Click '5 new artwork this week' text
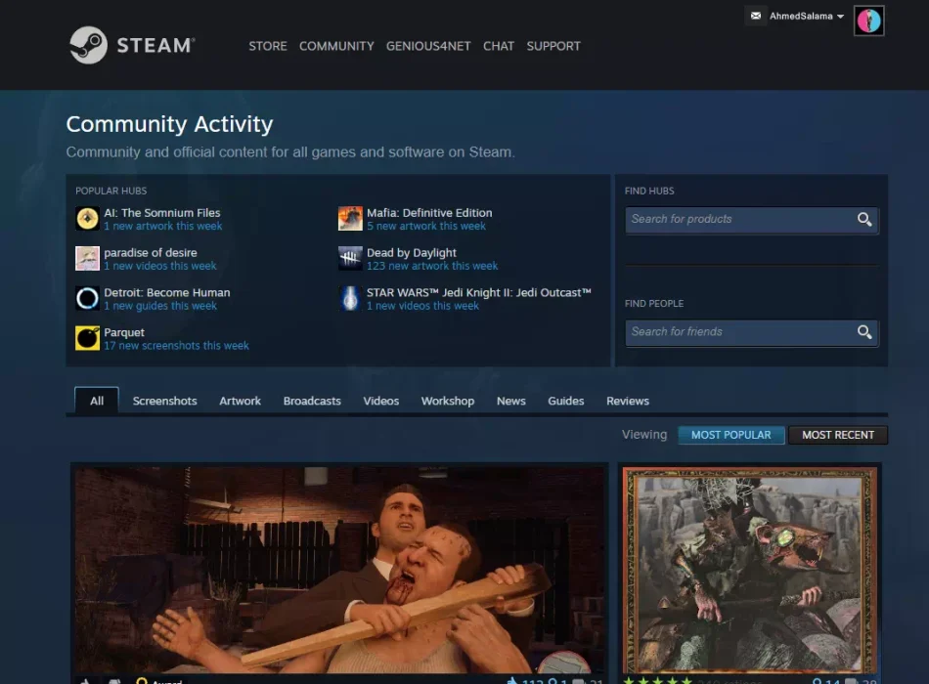The height and width of the screenshot is (684, 929). pos(426,227)
